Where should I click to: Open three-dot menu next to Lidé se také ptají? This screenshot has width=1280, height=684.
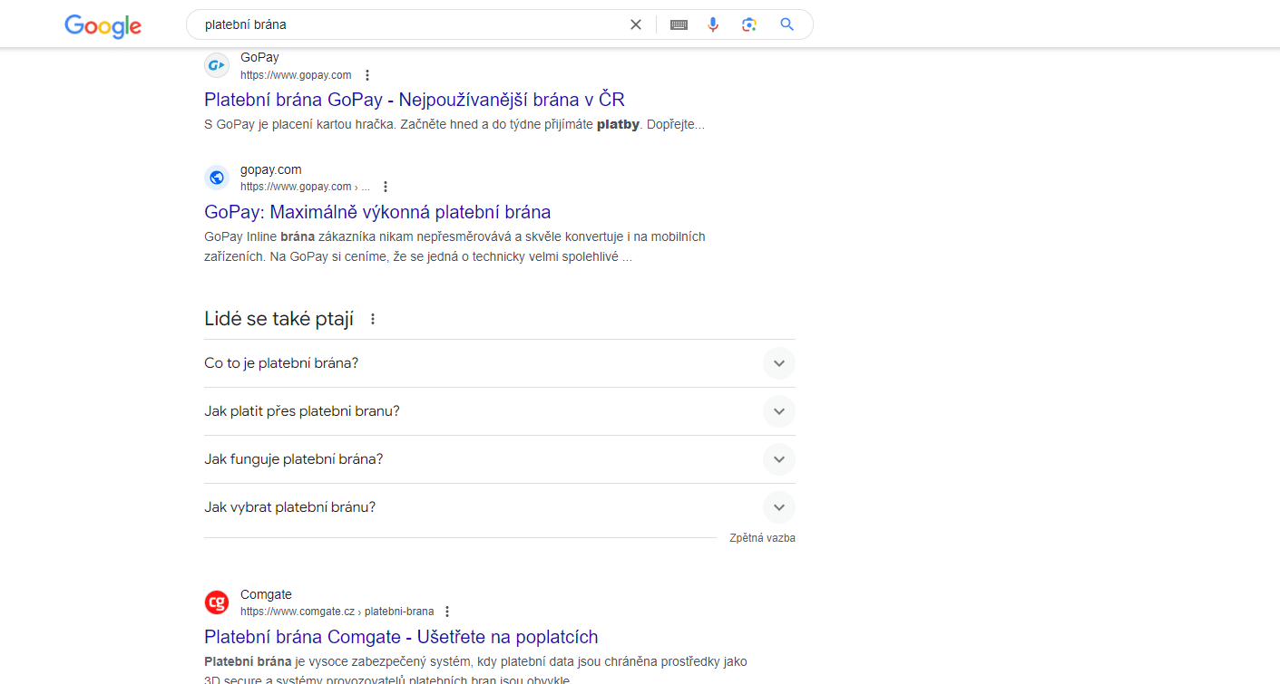(x=372, y=319)
